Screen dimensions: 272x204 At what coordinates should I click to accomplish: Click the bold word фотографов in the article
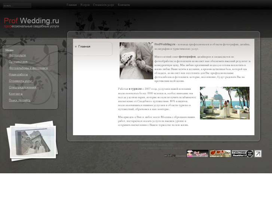187,57
